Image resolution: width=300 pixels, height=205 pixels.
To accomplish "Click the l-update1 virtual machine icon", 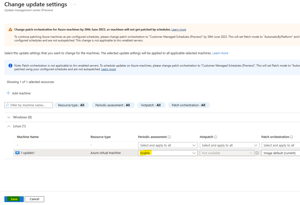I will pyautogui.click(x=17, y=153).
